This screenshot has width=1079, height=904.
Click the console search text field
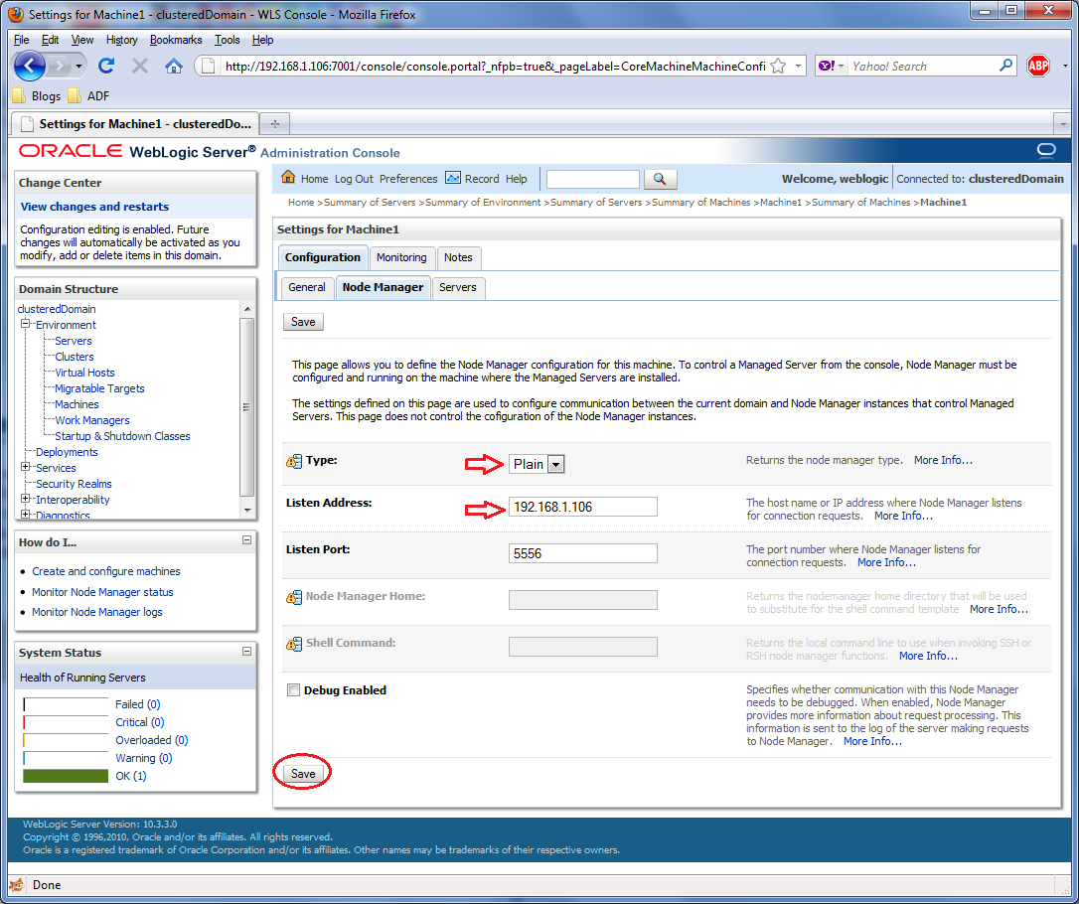click(x=592, y=179)
